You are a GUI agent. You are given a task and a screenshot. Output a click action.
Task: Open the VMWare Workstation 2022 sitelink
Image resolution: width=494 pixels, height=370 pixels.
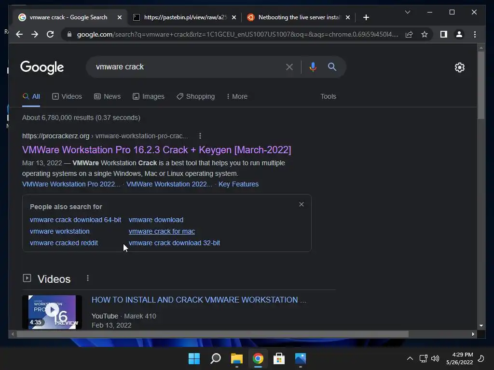pos(169,184)
